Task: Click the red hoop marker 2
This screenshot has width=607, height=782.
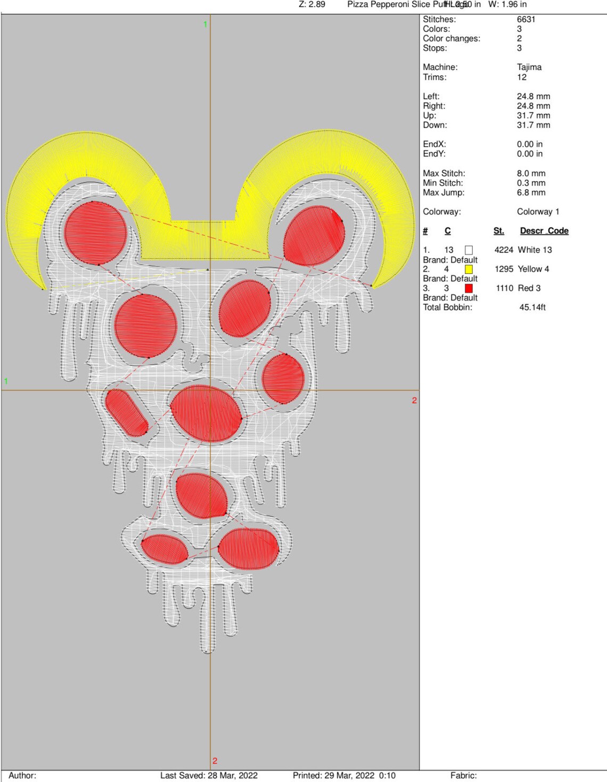Action: click(x=414, y=400)
